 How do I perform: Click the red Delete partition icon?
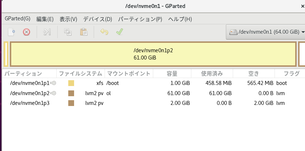tap(27, 32)
